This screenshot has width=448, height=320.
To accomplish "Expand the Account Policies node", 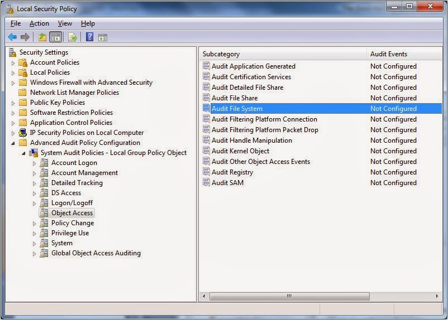I will coord(13,63).
